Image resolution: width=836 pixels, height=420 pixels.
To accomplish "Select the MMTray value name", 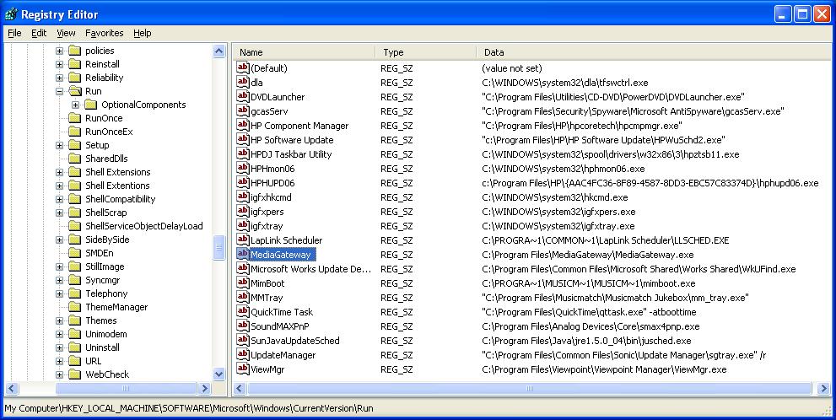I will tap(267, 298).
